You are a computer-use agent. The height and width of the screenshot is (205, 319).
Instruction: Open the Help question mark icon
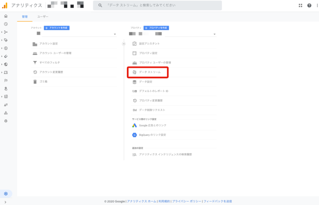(x=309, y=6)
